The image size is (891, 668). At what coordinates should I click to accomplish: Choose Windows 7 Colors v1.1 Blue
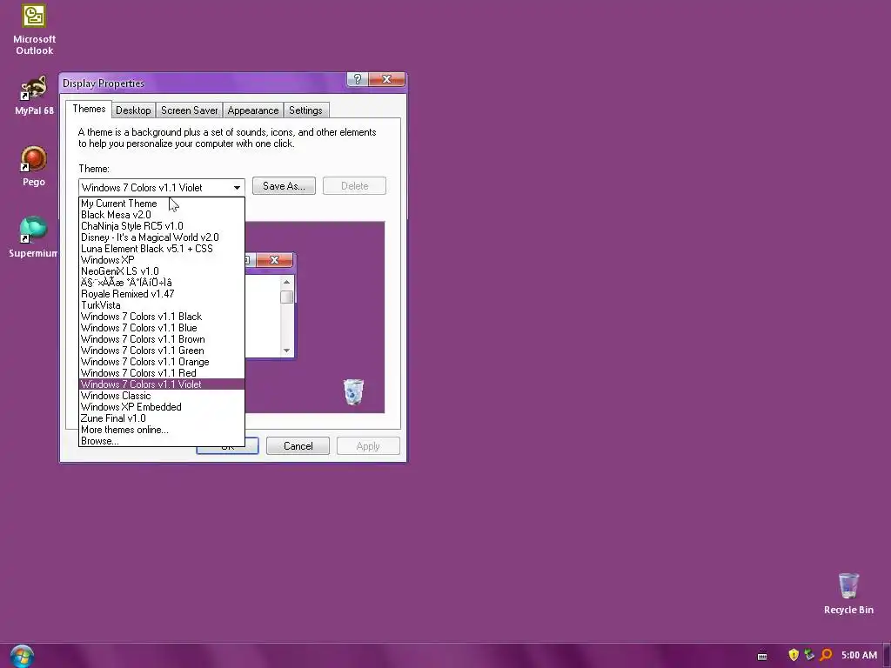(x=161, y=328)
